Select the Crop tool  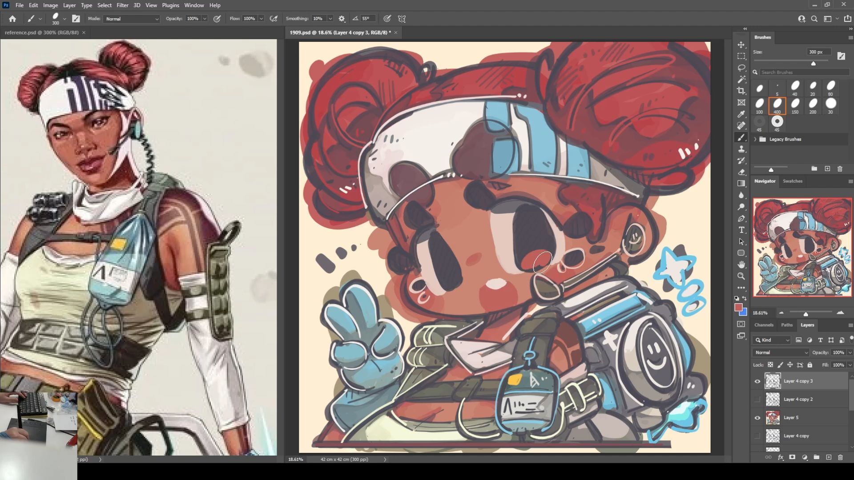click(x=741, y=91)
